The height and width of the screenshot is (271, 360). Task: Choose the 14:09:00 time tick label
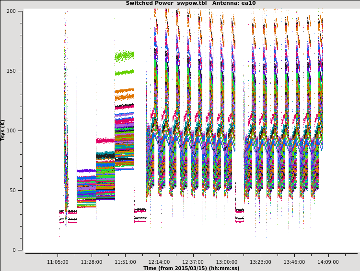click(328, 262)
